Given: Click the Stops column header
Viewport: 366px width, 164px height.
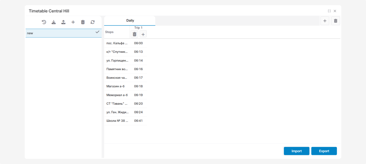Looking at the screenshot, I should (x=109, y=32).
